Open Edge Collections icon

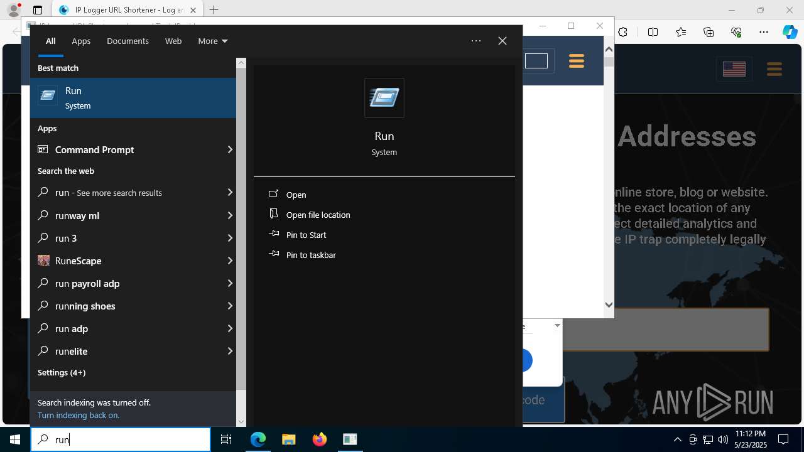pos(709,32)
